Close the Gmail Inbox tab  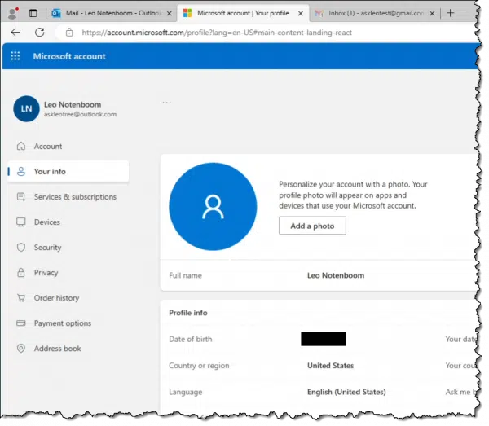click(432, 13)
